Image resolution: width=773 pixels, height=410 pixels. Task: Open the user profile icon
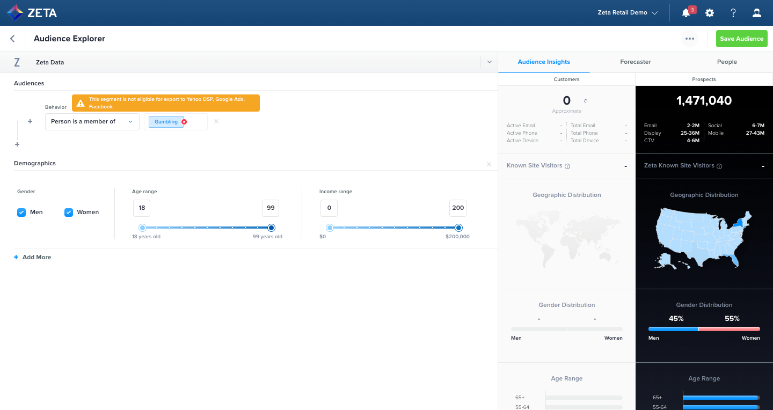(756, 12)
